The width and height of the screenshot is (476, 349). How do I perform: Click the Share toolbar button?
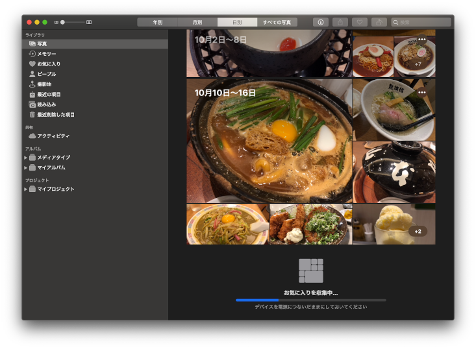pos(340,22)
